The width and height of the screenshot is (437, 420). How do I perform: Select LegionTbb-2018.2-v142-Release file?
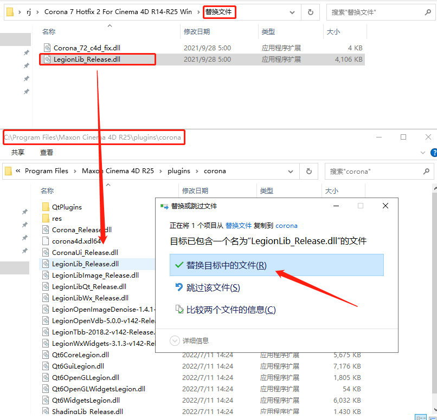(x=104, y=332)
